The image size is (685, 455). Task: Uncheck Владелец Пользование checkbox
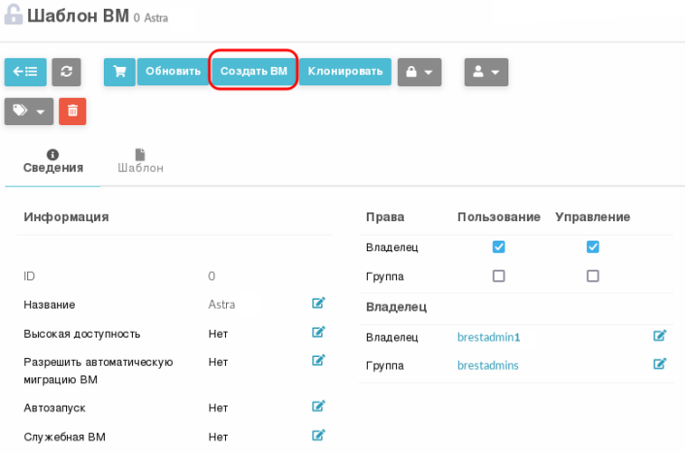[x=499, y=247]
